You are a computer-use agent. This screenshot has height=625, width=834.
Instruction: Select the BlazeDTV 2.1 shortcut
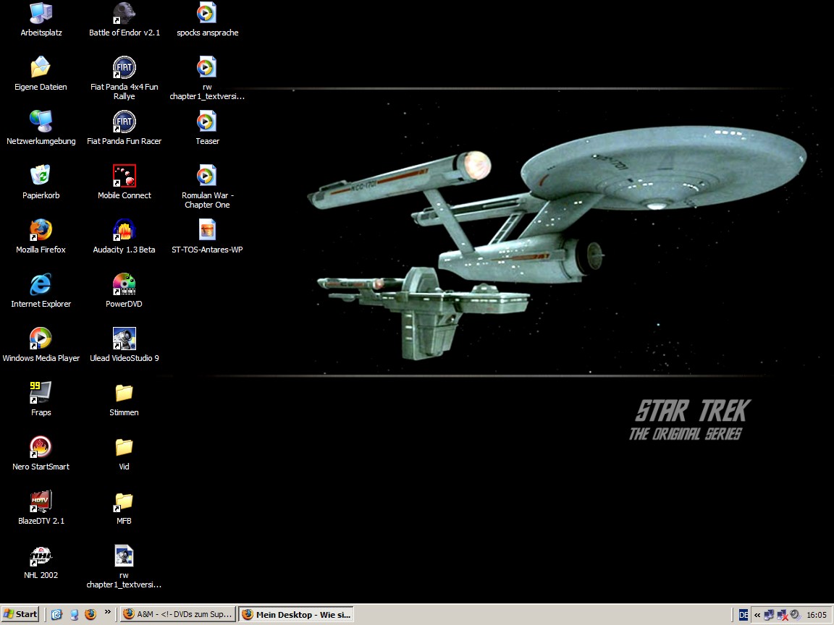(x=41, y=502)
